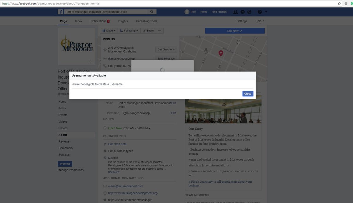353x203 pixels.
Task: Select Reviews in the sidebar
Action: coord(64,141)
